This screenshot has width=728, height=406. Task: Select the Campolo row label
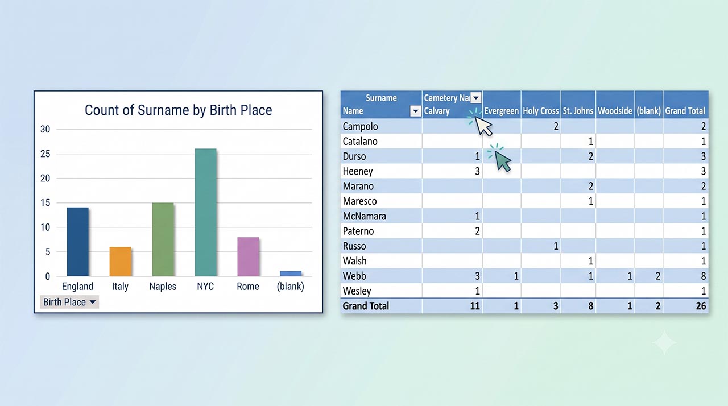360,126
